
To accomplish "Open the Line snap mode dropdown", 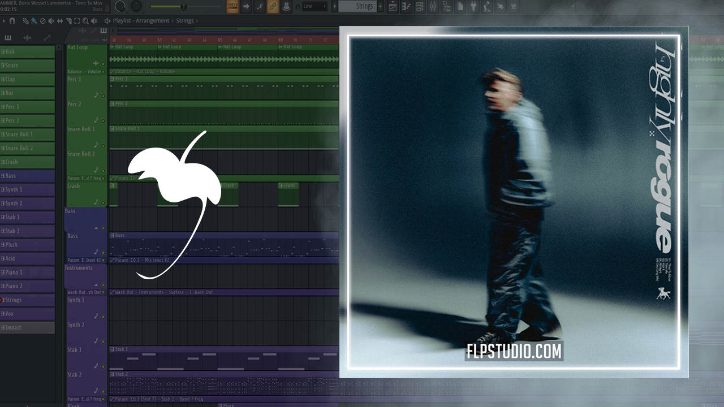I will tap(314, 7).
